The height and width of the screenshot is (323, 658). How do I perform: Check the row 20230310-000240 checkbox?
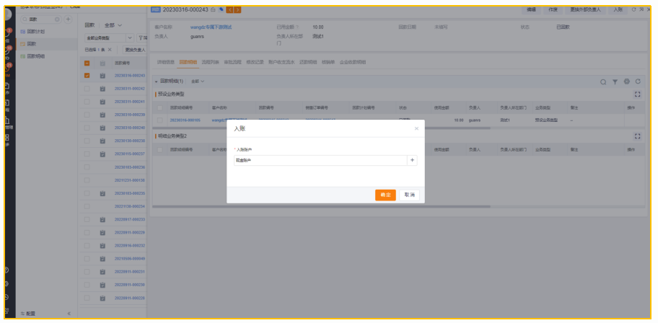click(x=87, y=128)
